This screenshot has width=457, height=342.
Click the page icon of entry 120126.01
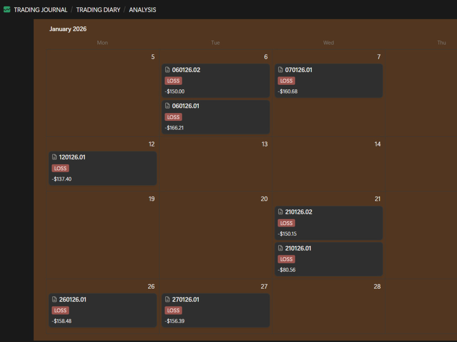tap(54, 157)
